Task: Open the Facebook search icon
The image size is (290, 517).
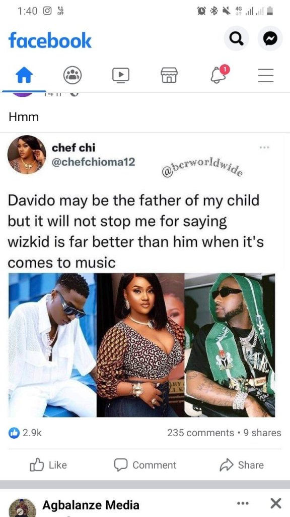Action: [x=237, y=39]
